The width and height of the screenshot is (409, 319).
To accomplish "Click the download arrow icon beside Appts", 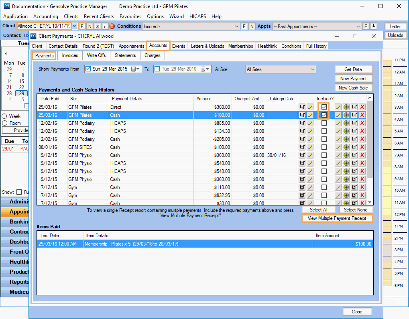I will pyautogui.click(x=373, y=26).
